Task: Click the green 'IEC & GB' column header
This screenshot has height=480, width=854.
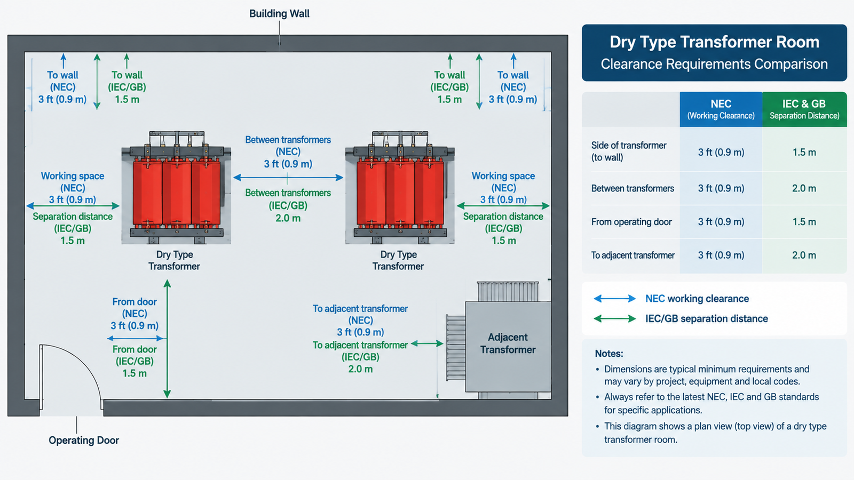Action: point(804,109)
